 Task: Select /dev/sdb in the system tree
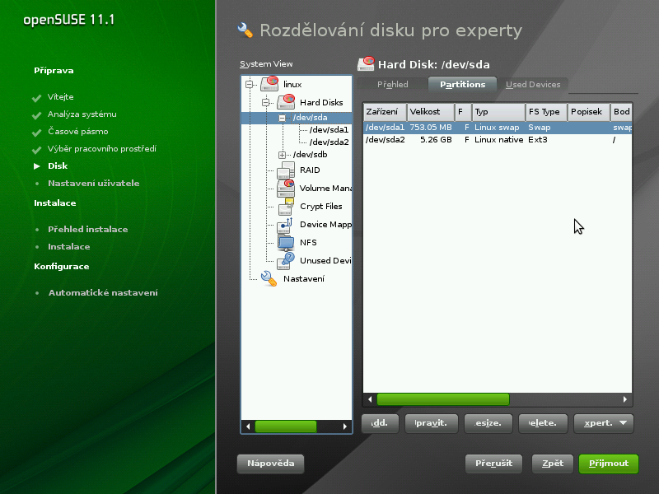311,155
